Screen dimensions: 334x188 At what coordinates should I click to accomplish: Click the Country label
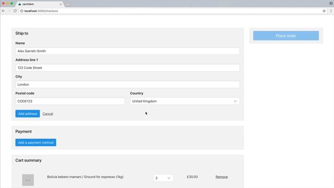pyautogui.click(x=137, y=93)
